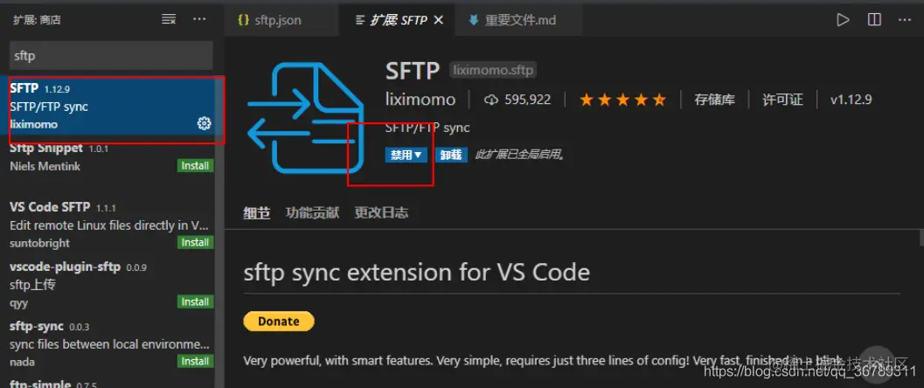
Task: Click the five-star rating of SFTP
Action: (x=623, y=100)
